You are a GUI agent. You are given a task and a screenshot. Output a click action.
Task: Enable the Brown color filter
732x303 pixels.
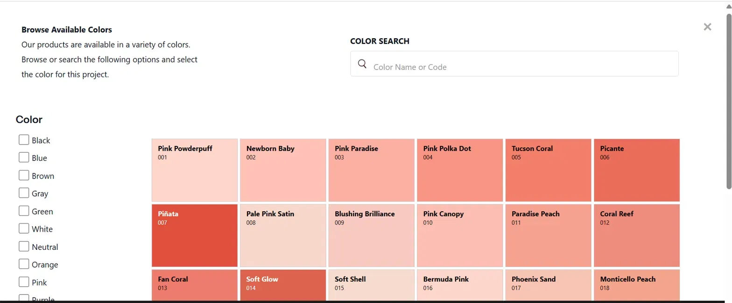[24, 175]
